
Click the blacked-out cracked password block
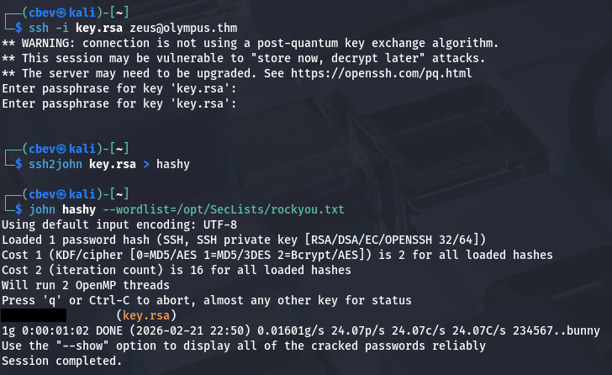(x=34, y=315)
